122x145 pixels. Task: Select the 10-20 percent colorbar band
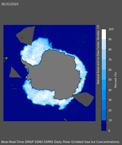[x=104, y=115]
